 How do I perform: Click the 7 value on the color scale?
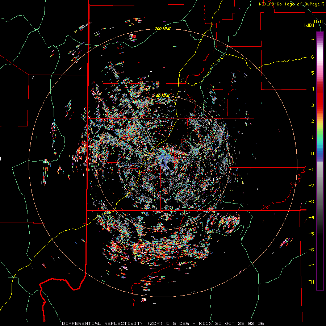313,41
